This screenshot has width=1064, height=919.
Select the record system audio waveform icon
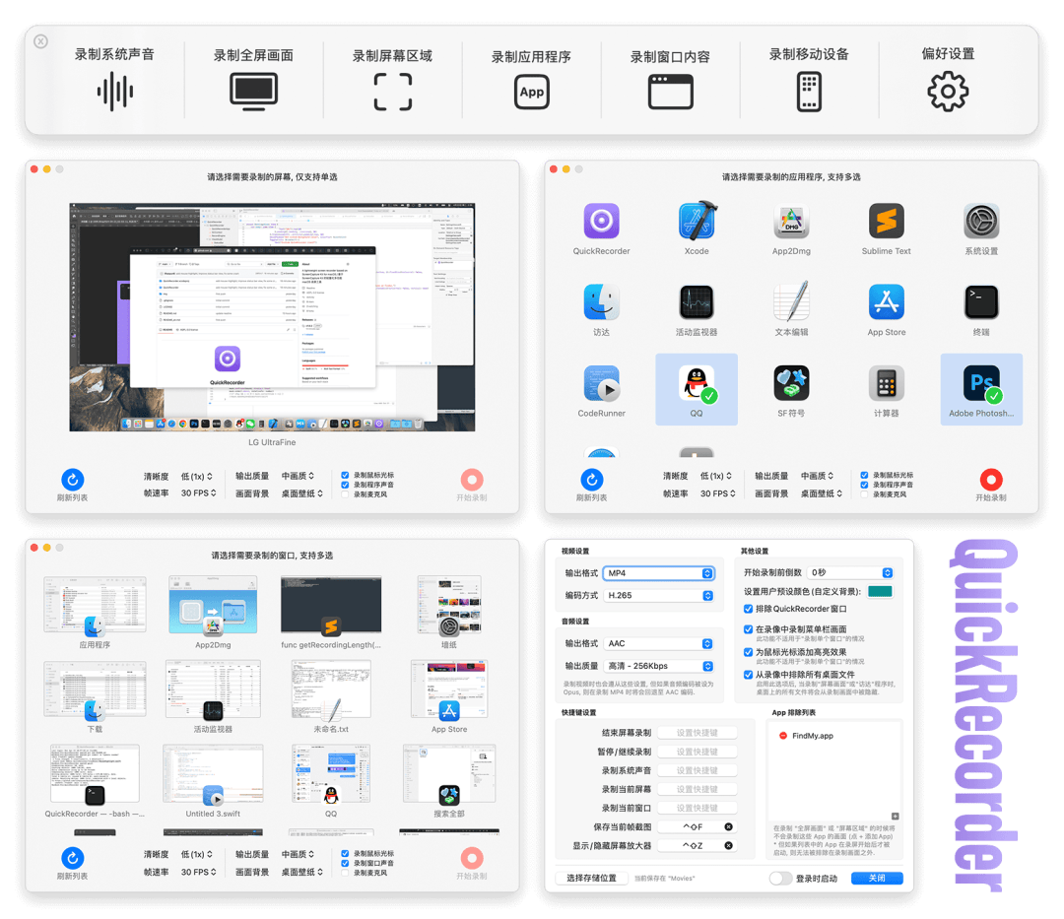114,92
